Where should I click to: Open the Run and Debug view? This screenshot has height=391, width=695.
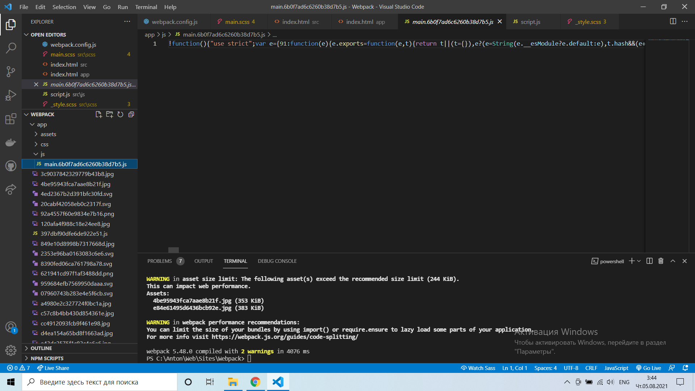pos(11,95)
